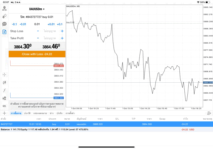
Task: Tap the trade arrows icon in sidebar
Action: pos(4,16)
